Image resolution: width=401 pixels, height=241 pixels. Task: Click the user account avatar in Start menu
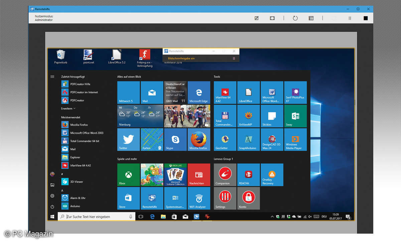52,174
